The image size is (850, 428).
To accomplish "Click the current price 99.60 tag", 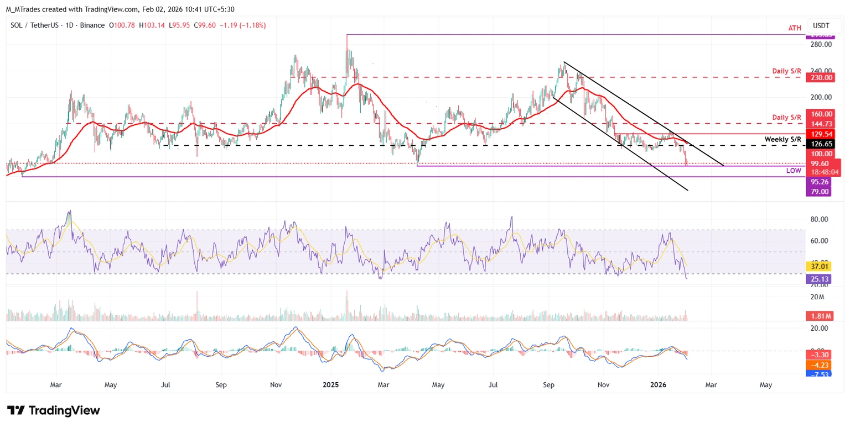I will [819, 163].
